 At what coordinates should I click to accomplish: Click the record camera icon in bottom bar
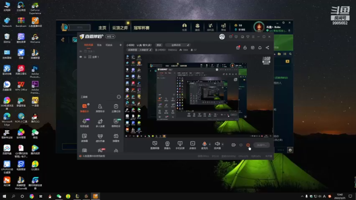(x=233, y=145)
